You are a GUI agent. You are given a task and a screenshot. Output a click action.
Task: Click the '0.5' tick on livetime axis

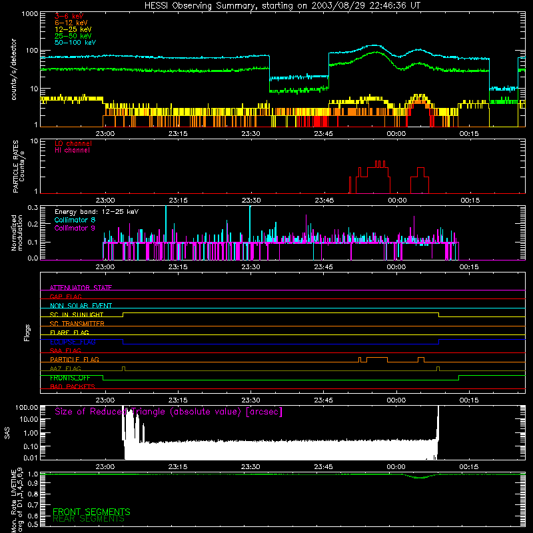pyautogui.click(x=33, y=524)
